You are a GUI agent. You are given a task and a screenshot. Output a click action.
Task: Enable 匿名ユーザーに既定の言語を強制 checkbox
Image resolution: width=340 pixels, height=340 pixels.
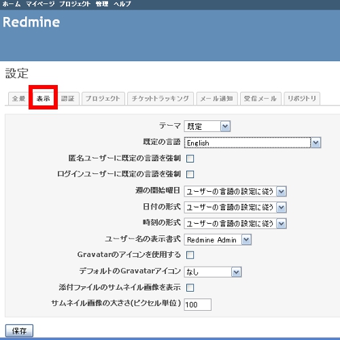(x=190, y=158)
